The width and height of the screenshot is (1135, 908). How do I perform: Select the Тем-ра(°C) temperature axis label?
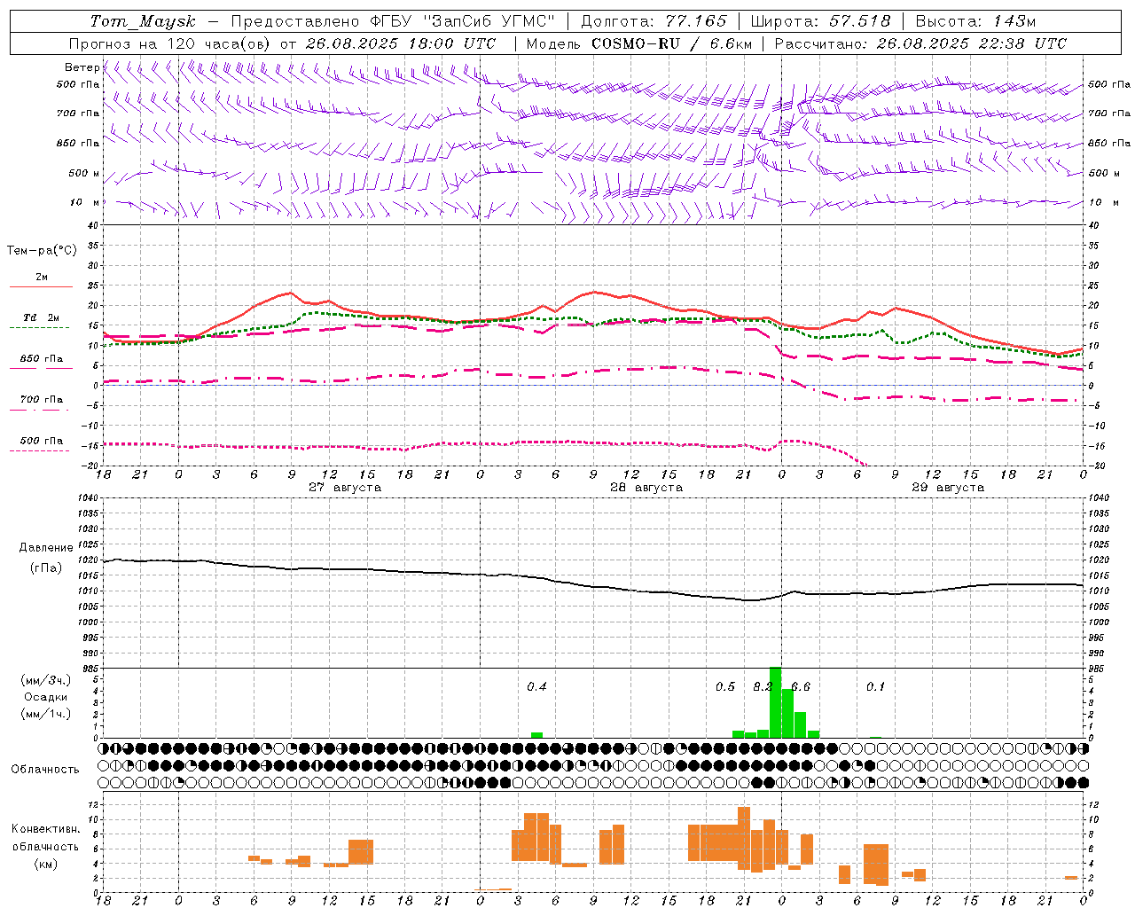[x=42, y=251]
